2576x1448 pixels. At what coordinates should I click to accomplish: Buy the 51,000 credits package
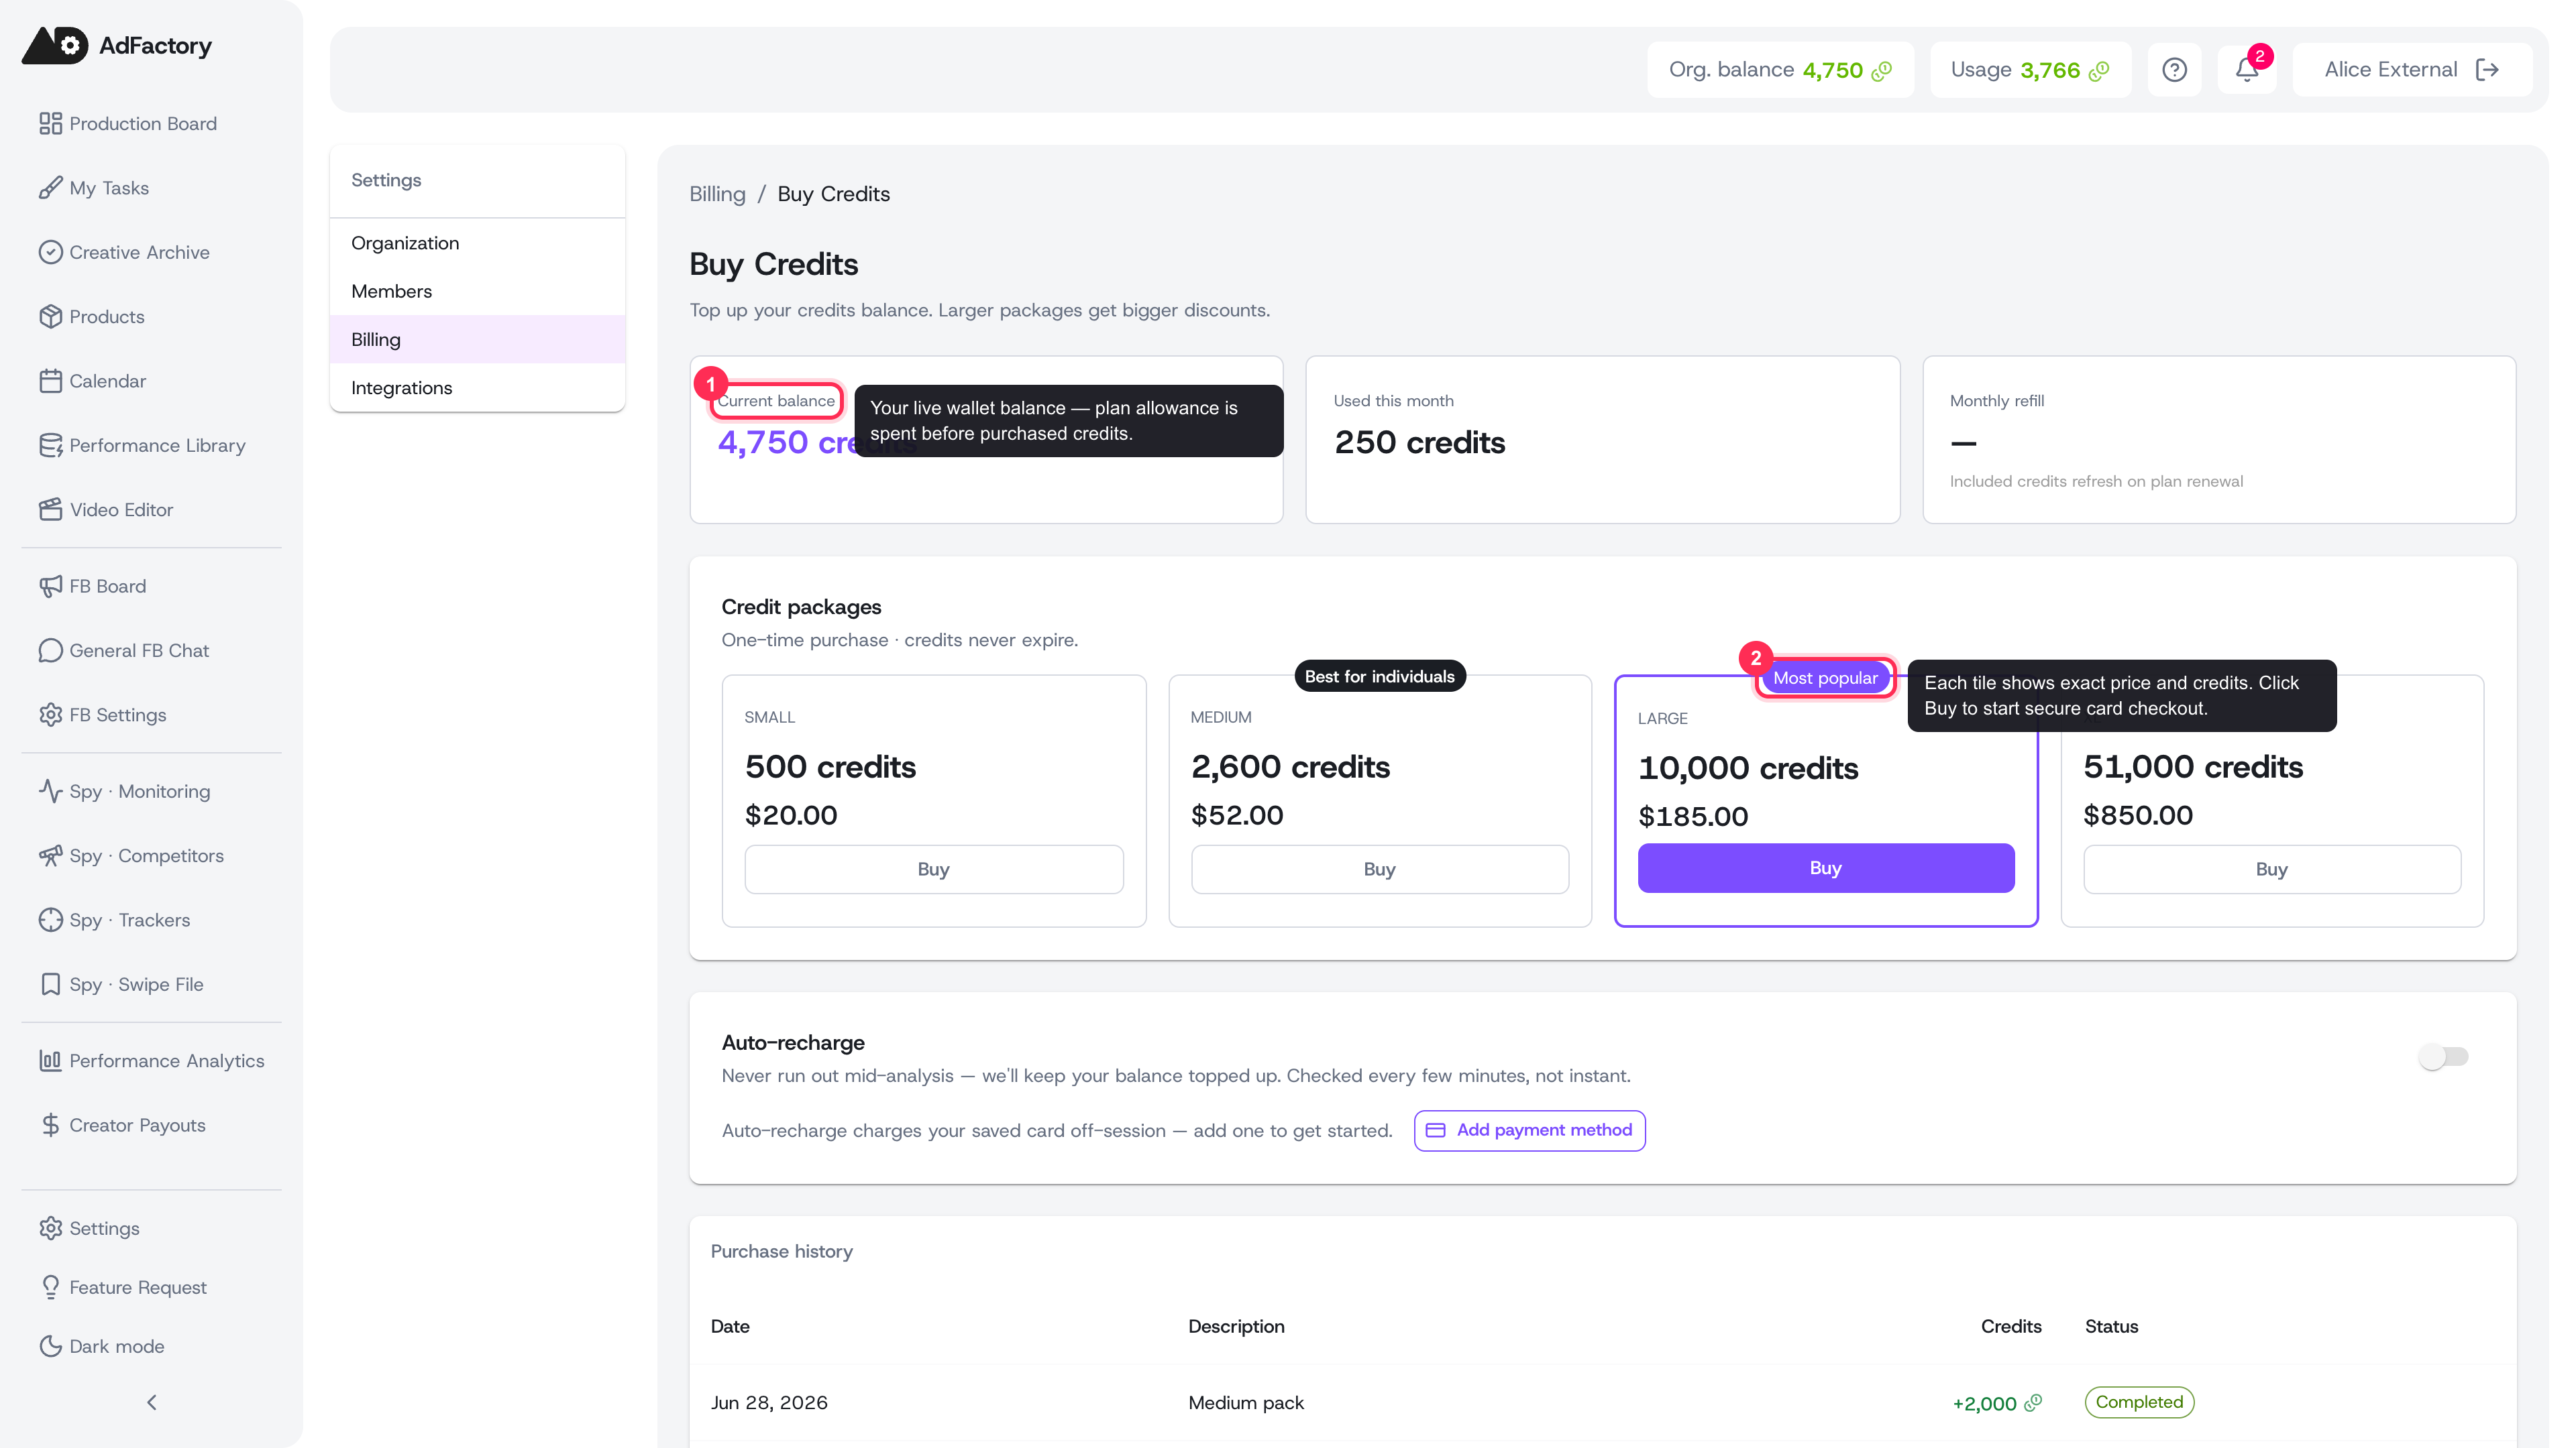pos(2271,868)
